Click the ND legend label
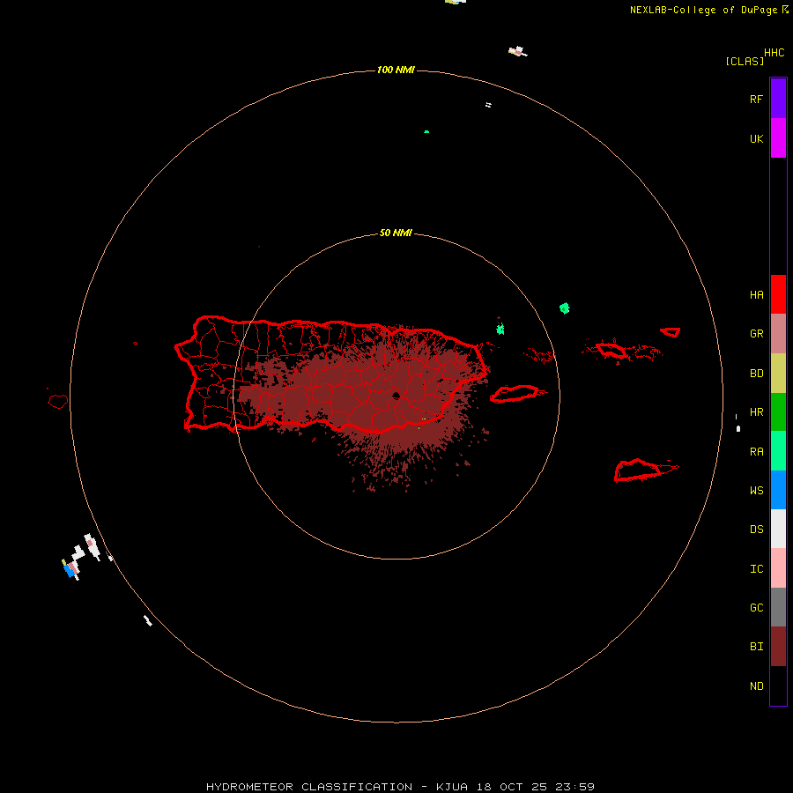The image size is (793, 793). coord(756,686)
